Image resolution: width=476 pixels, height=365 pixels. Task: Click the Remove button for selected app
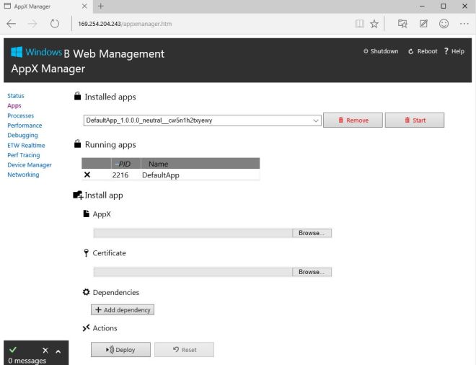pos(352,120)
